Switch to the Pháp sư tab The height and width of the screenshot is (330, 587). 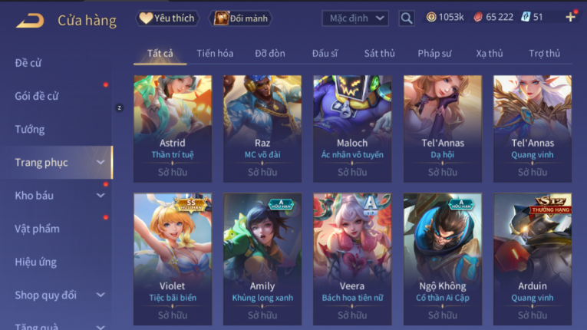(434, 54)
